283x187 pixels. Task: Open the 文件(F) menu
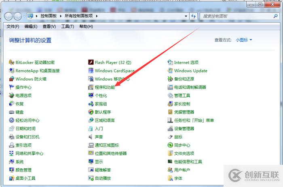coord(13,27)
